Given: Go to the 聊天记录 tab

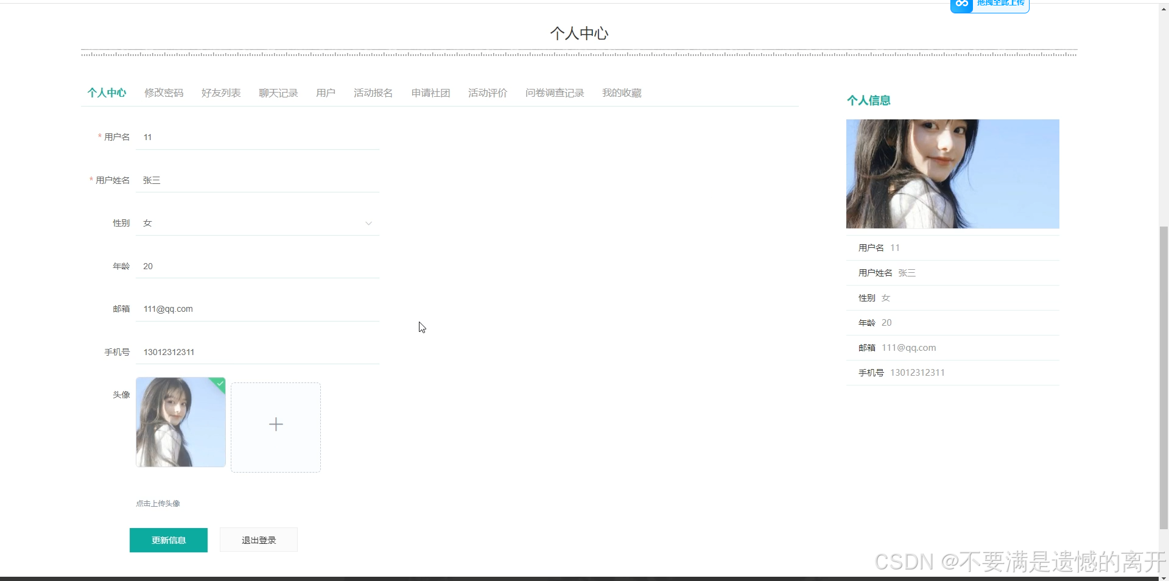Looking at the screenshot, I should (278, 93).
